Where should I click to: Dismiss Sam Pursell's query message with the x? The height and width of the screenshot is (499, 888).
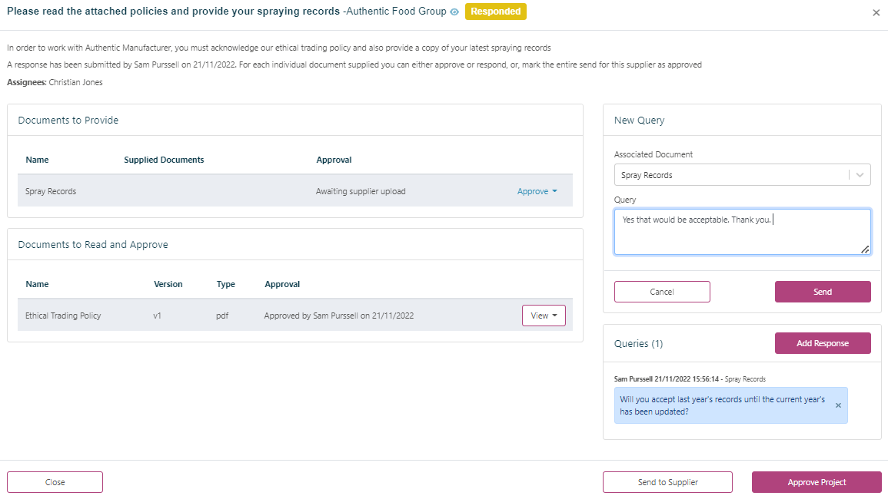coord(838,405)
